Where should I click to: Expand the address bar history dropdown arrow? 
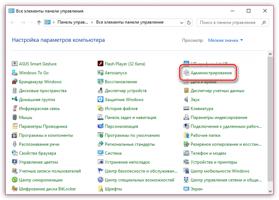coord(178,22)
